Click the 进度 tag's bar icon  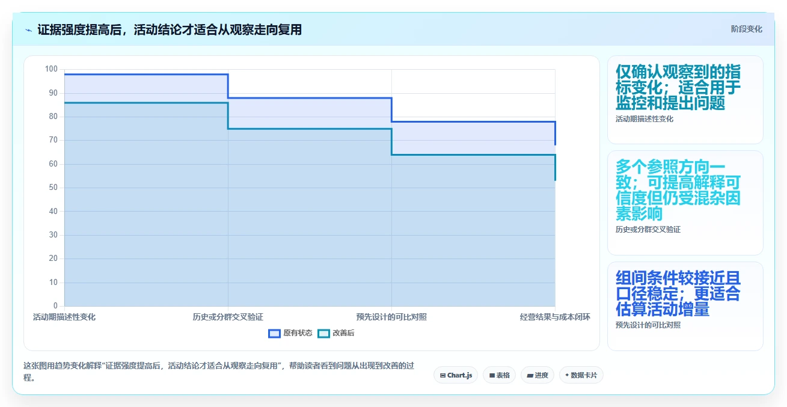530,375
